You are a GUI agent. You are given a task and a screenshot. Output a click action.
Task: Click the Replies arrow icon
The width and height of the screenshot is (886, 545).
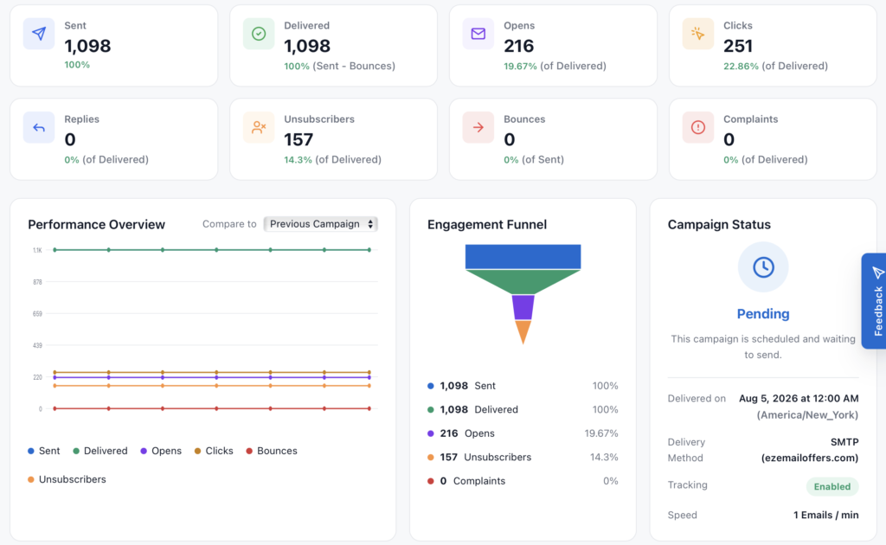(39, 128)
